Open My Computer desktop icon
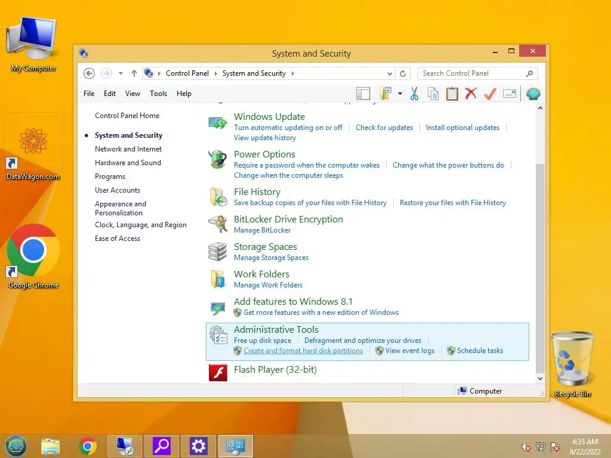The height and width of the screenshot is (458, 611). (33, 44)
